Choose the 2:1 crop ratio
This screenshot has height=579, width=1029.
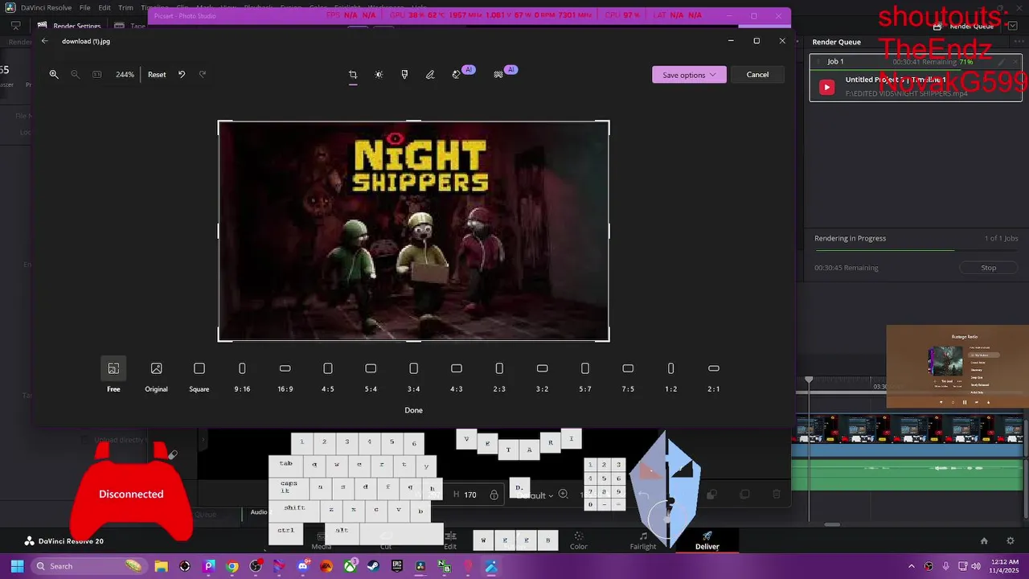(x=714, y=376)
